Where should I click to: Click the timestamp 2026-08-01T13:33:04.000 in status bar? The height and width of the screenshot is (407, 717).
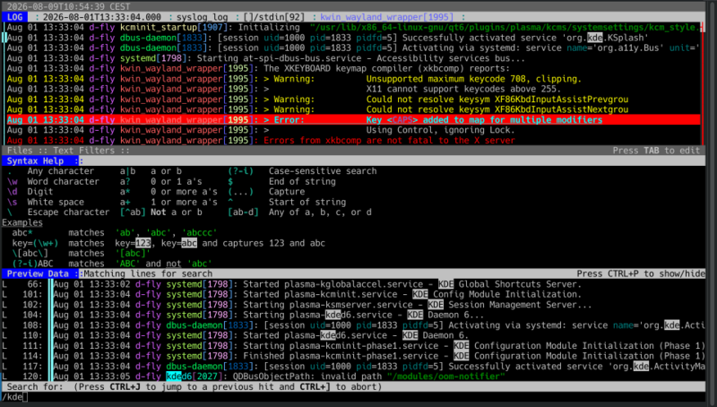pyautogui.click(x=102, y=17)
